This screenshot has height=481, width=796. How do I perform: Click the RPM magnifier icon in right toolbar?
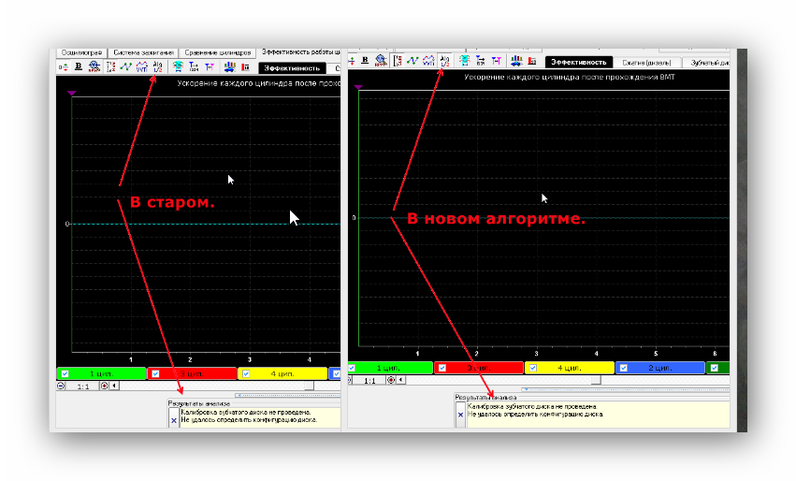point(381,61)
